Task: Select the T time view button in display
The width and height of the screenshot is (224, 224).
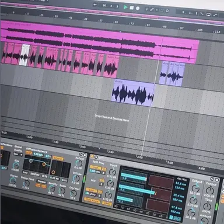Action: [171, 218]
